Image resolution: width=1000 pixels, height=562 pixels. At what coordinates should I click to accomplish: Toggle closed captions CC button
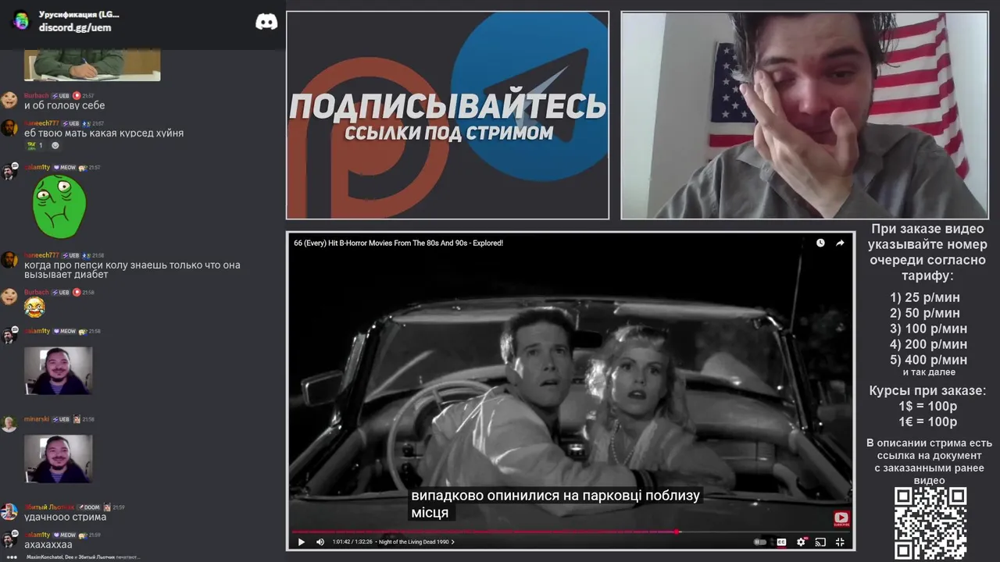point(781,542)
